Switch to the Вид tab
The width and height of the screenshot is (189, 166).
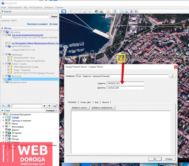click(x=97, y=102)
